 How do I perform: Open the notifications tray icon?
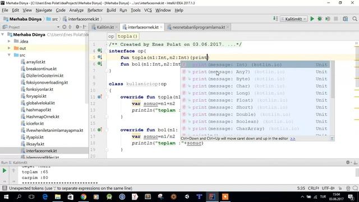point(351,197)
